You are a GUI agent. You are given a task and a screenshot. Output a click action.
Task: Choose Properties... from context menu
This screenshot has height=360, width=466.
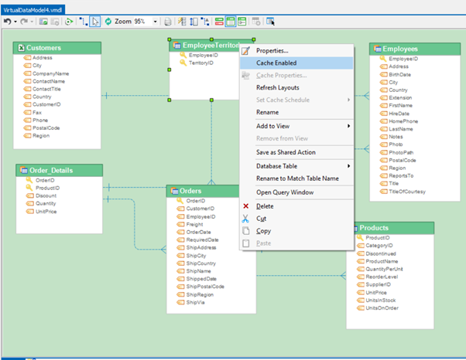[x=272, y=50]
